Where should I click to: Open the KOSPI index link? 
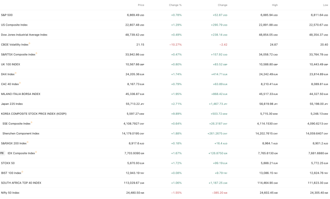pyautogui.click(x=34, y=114)
